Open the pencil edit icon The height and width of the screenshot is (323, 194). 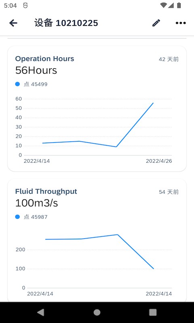coord(156,23)
